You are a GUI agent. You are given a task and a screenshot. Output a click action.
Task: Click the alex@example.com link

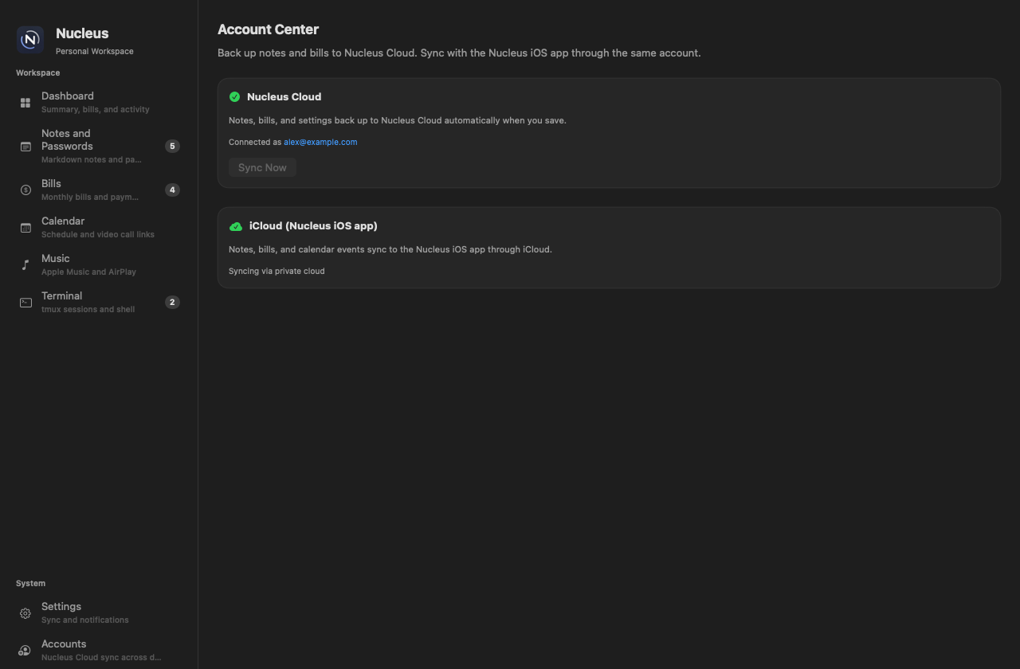(320, 142)
